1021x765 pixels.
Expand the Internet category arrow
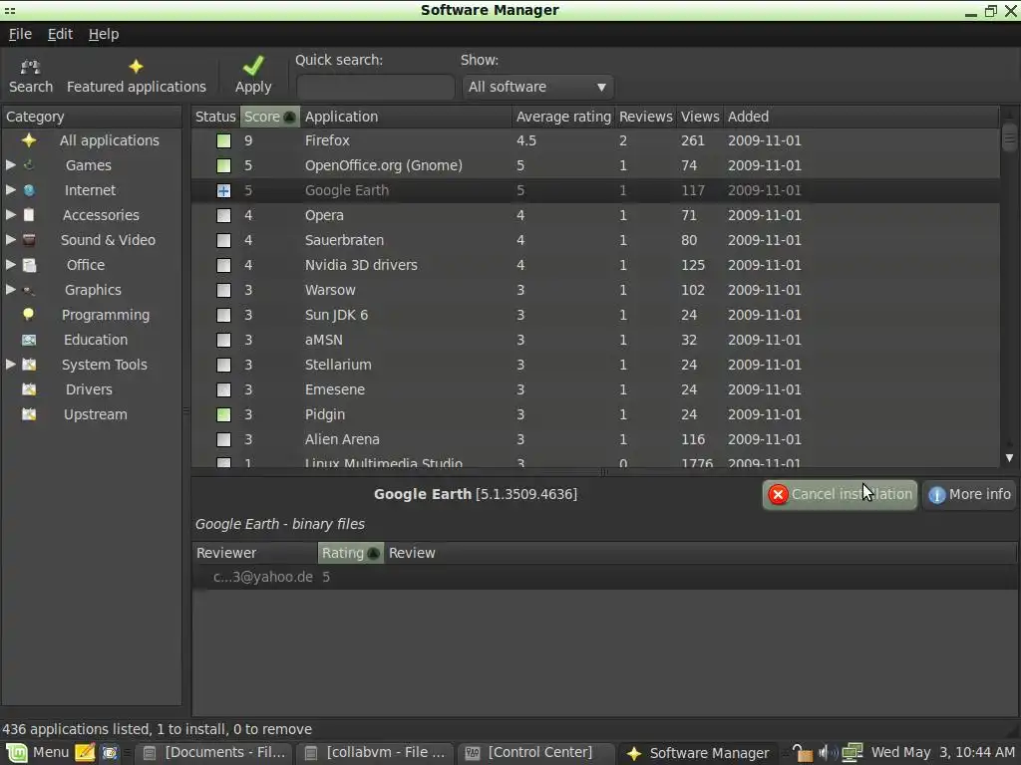(x=10, y=190)
